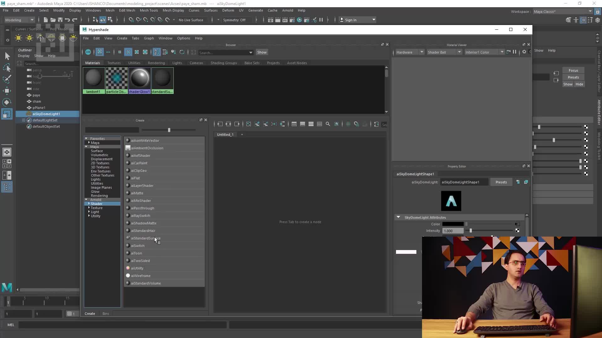
Task: Click the node editor search magnifier
Action: click(328, 124)
